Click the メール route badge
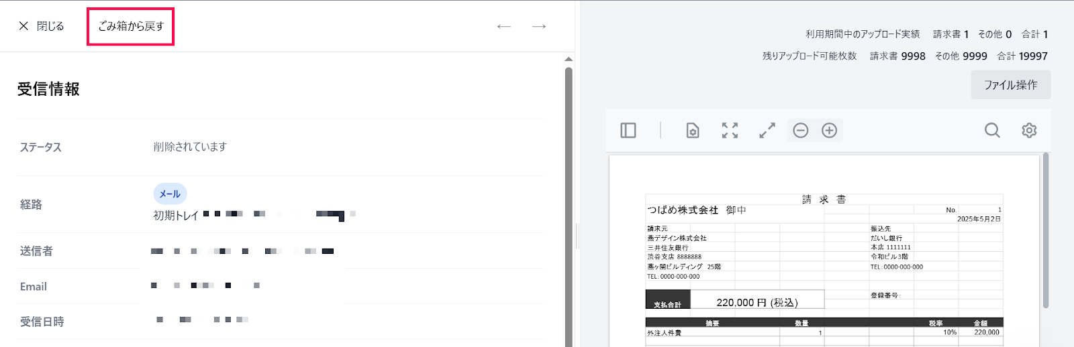The width and height of the screenshot is (1074, 347). pyautogui.click(x=170, y=194)
